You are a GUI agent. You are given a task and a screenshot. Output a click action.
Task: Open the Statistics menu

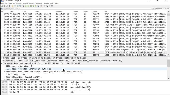click(32, 3)
